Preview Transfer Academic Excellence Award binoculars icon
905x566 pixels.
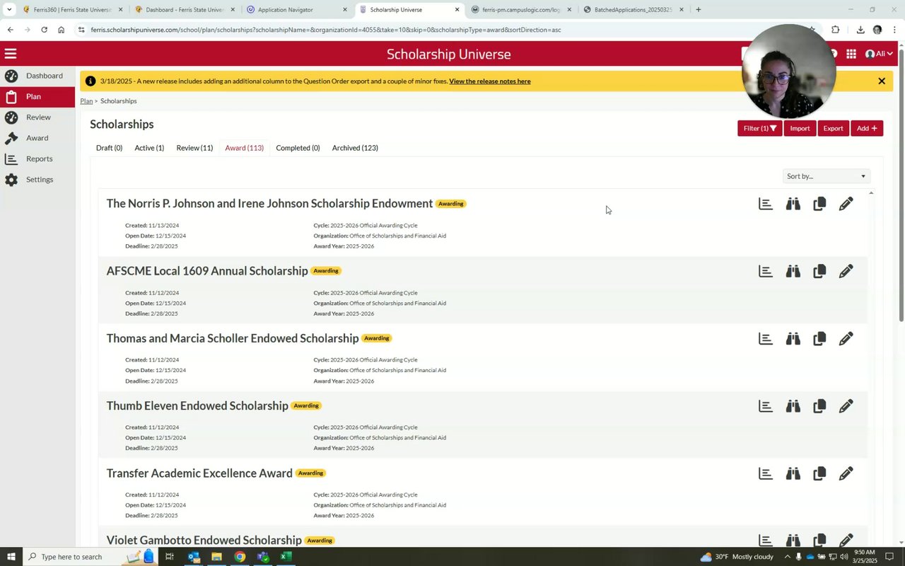pyautogui.click(x=793, y=473)
